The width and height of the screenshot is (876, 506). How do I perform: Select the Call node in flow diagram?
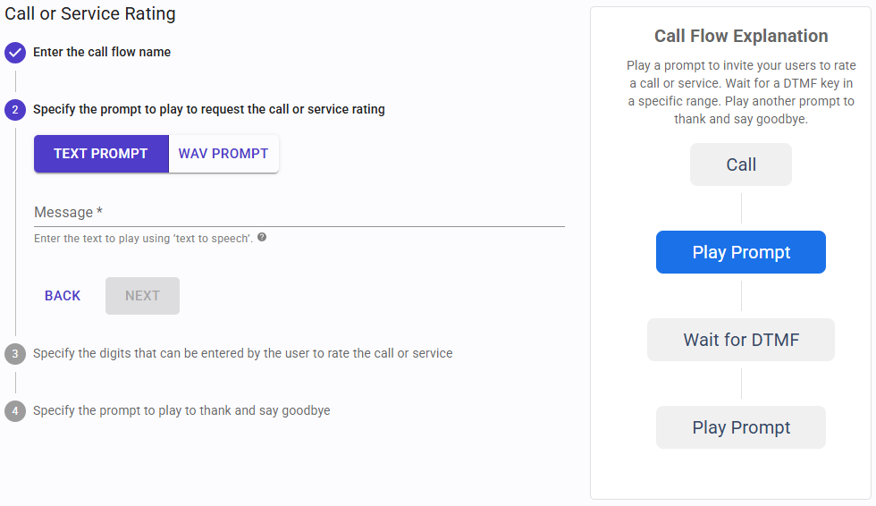741,164
